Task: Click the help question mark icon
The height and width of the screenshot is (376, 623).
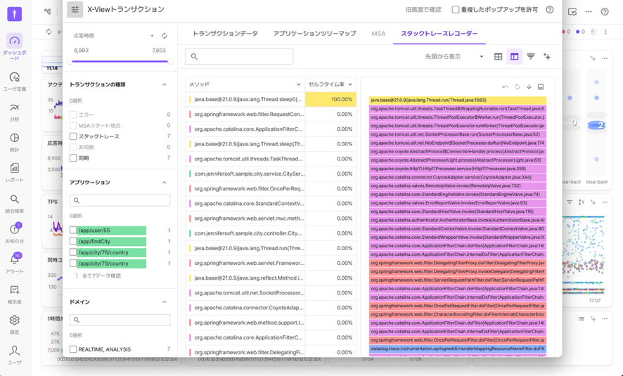Action: point(550,10)
